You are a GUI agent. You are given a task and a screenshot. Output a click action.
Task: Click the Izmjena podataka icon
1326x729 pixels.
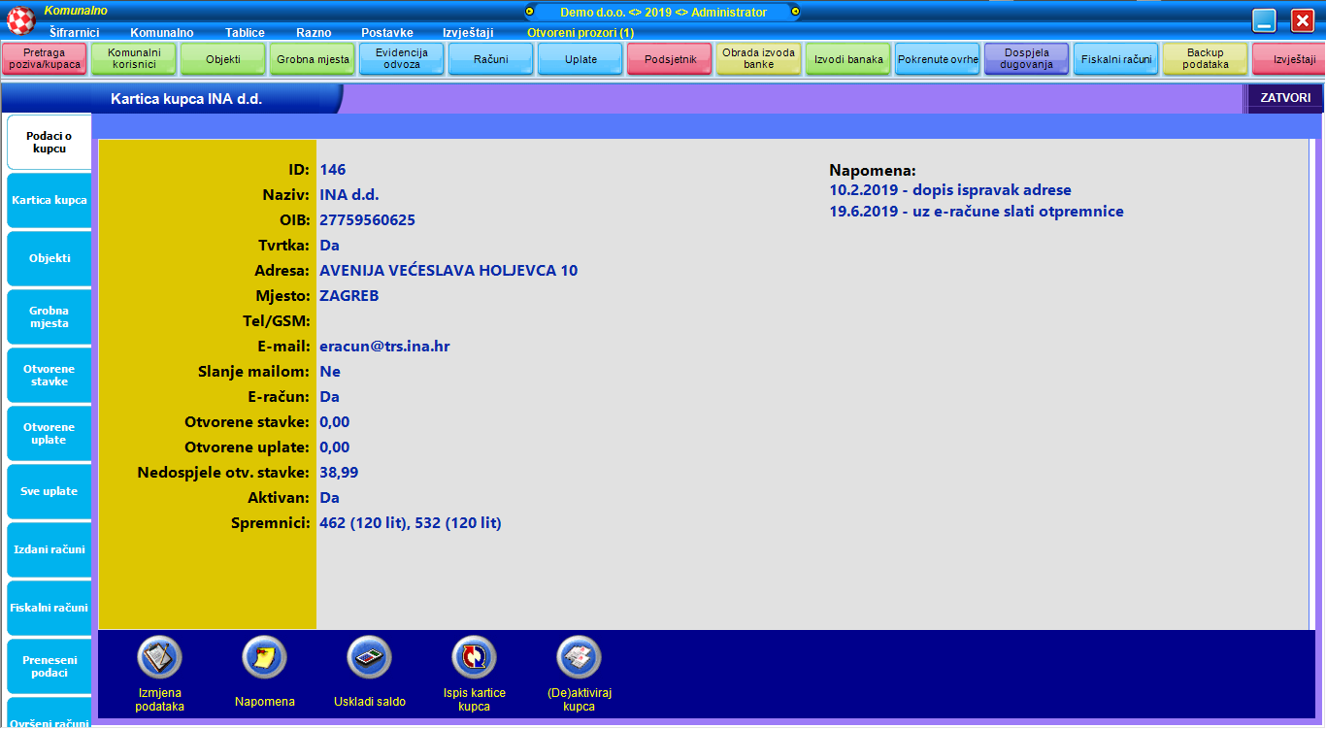(x=159, y=658)
